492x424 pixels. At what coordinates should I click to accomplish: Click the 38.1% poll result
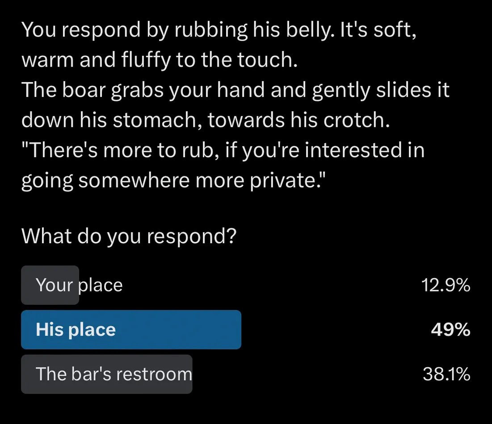pyautogui.click(x=446, y=374)
